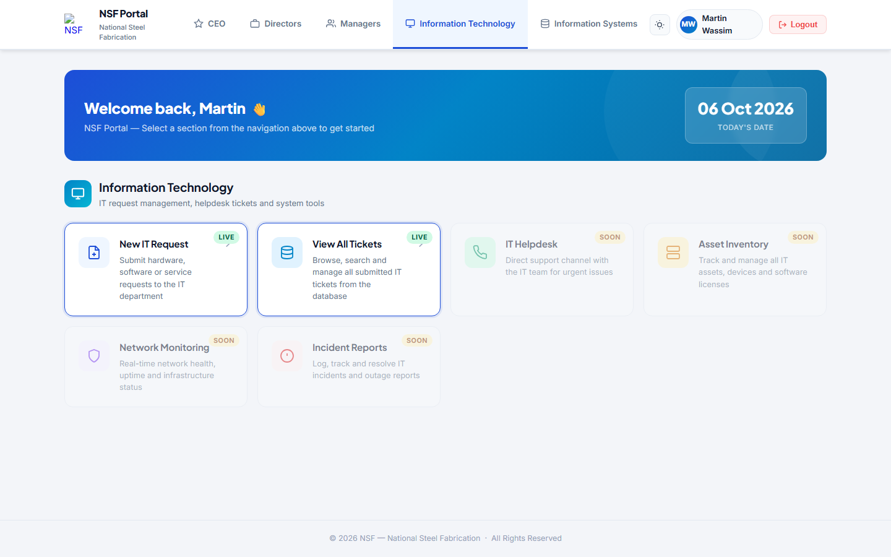
Task: Click the Martin Wassim user name
Action: (717, 25)
